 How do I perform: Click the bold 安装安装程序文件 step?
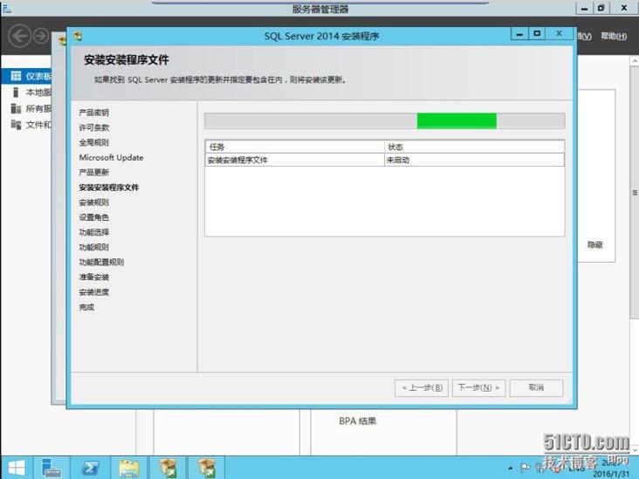(109, 188)
